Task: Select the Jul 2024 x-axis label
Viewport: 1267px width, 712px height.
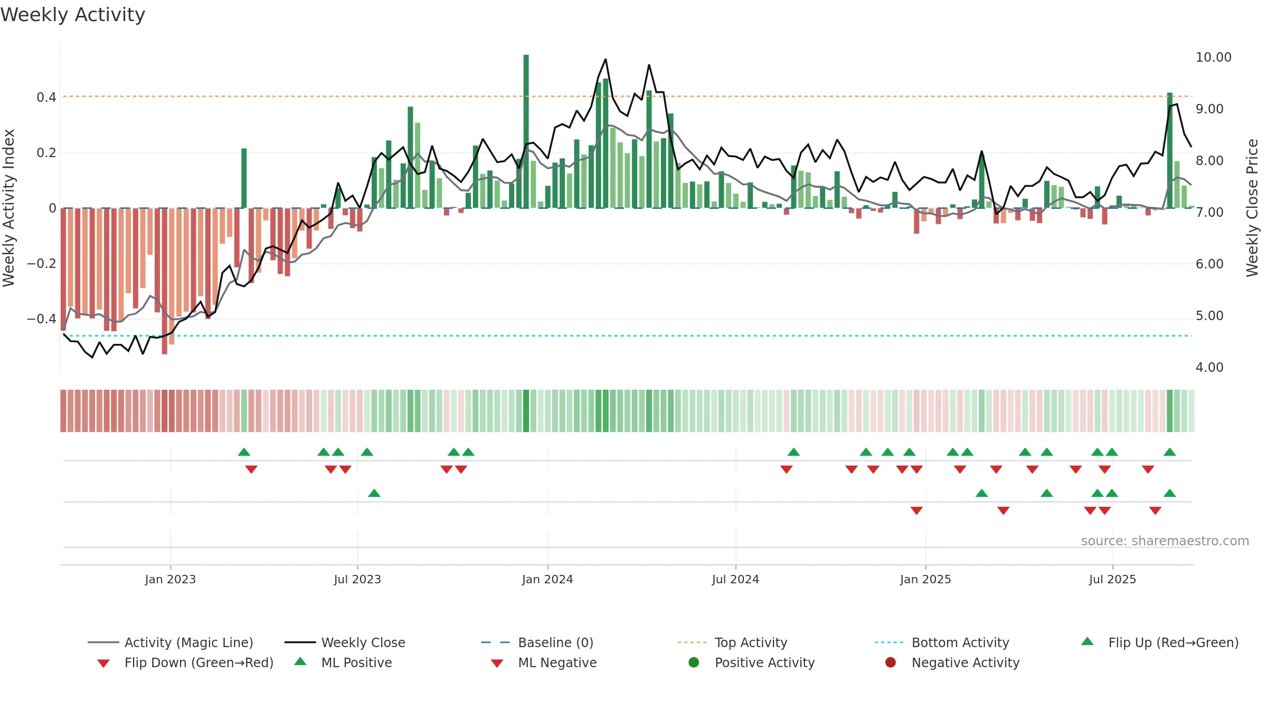Action: (735, 579)
